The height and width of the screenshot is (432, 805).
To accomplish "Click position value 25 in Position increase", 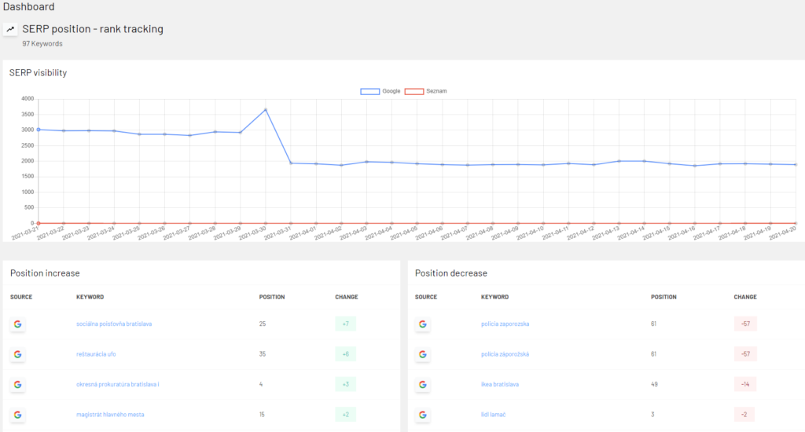I will pyautogui.click(x=263, y=324).
